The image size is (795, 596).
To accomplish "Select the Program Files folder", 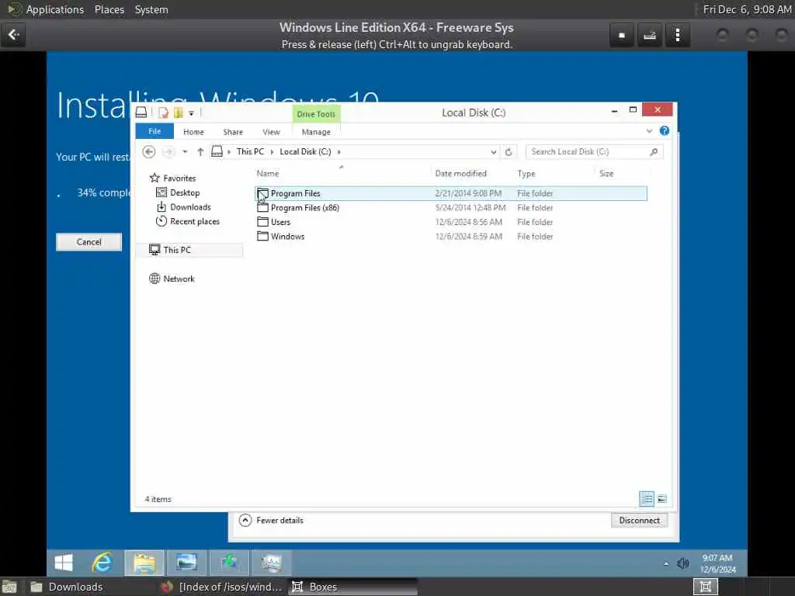I will click(451, 193).
